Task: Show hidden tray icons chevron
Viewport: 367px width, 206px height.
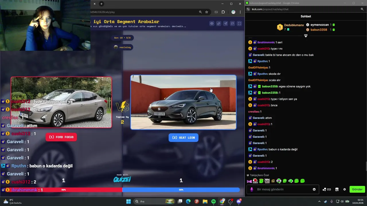Action: click(x=319, y=201)
